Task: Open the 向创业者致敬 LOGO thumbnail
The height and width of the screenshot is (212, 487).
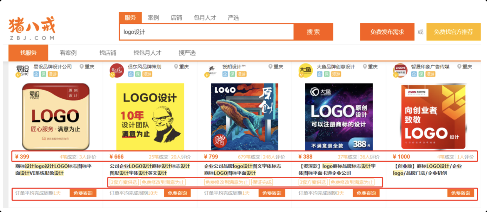Action: pos(433,117)
